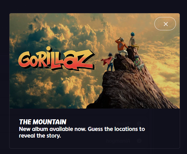
Task: Open info icon beside faded slashP
Action: pos(139,124)
